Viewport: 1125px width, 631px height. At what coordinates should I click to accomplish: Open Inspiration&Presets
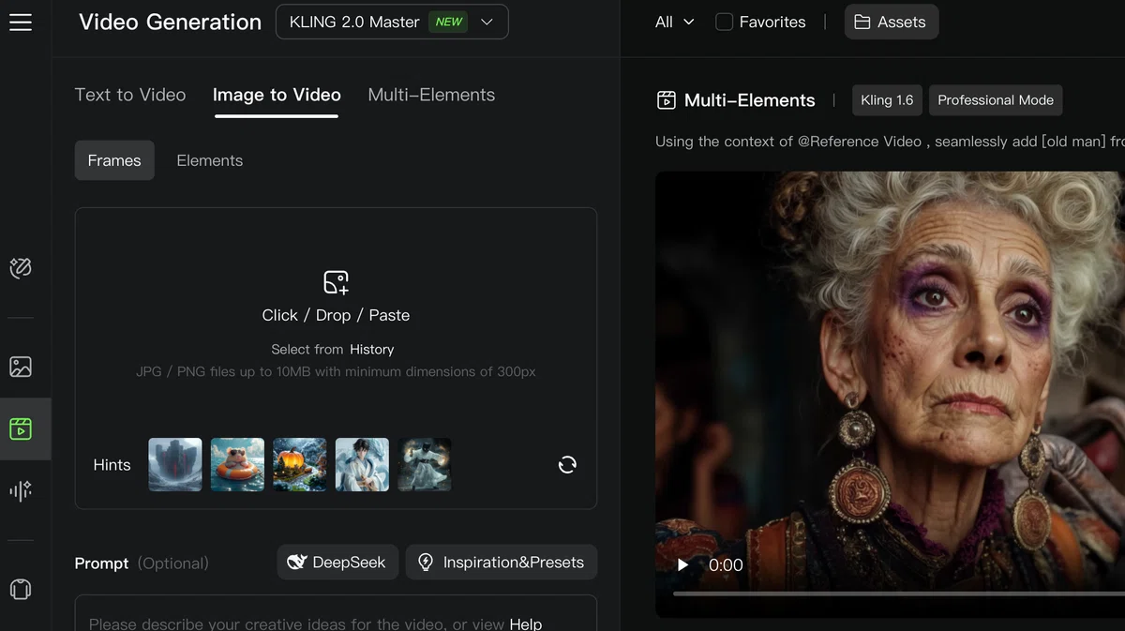(x=502, y=563)
